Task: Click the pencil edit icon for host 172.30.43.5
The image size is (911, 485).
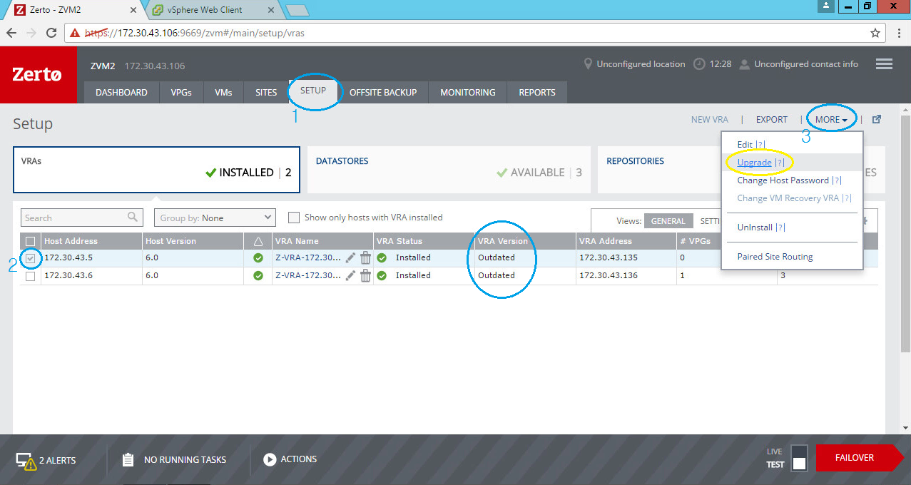Action: 350,257
